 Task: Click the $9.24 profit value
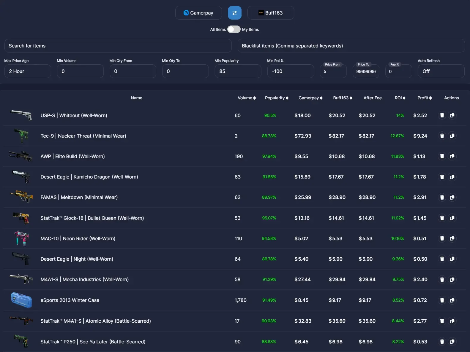point(420,136)
